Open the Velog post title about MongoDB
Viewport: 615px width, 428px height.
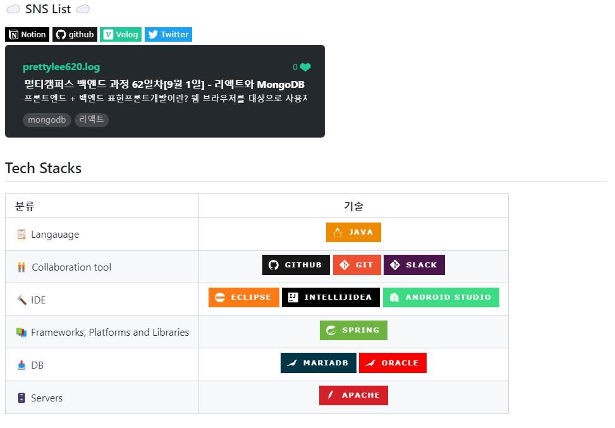coord(164,85)
